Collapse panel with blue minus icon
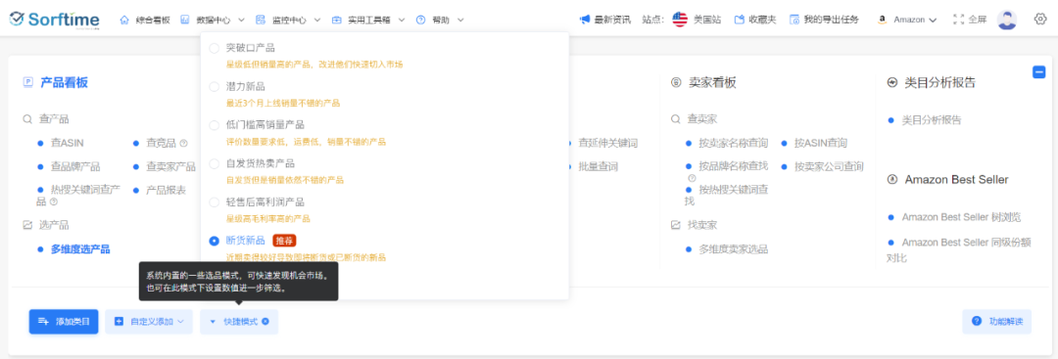This screenshot has height=359, width=1058. (1039, 72)
